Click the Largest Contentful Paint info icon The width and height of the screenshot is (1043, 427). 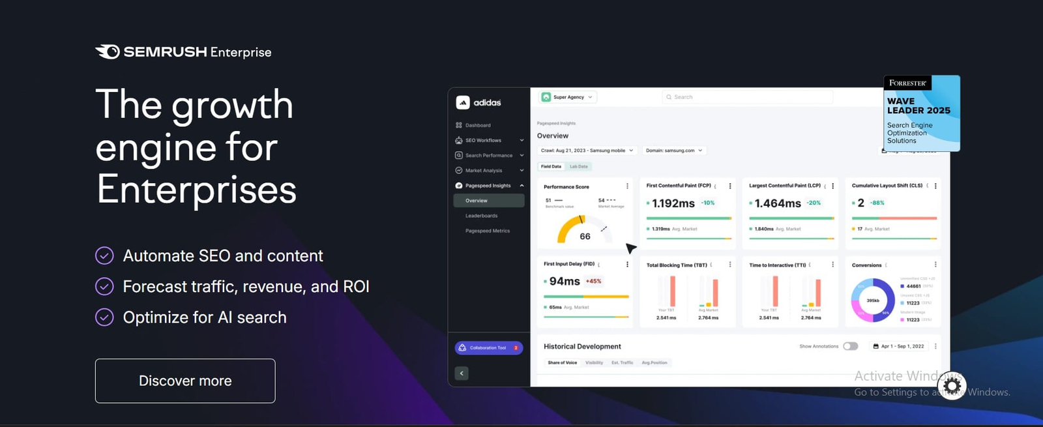[x=825, y=186]
